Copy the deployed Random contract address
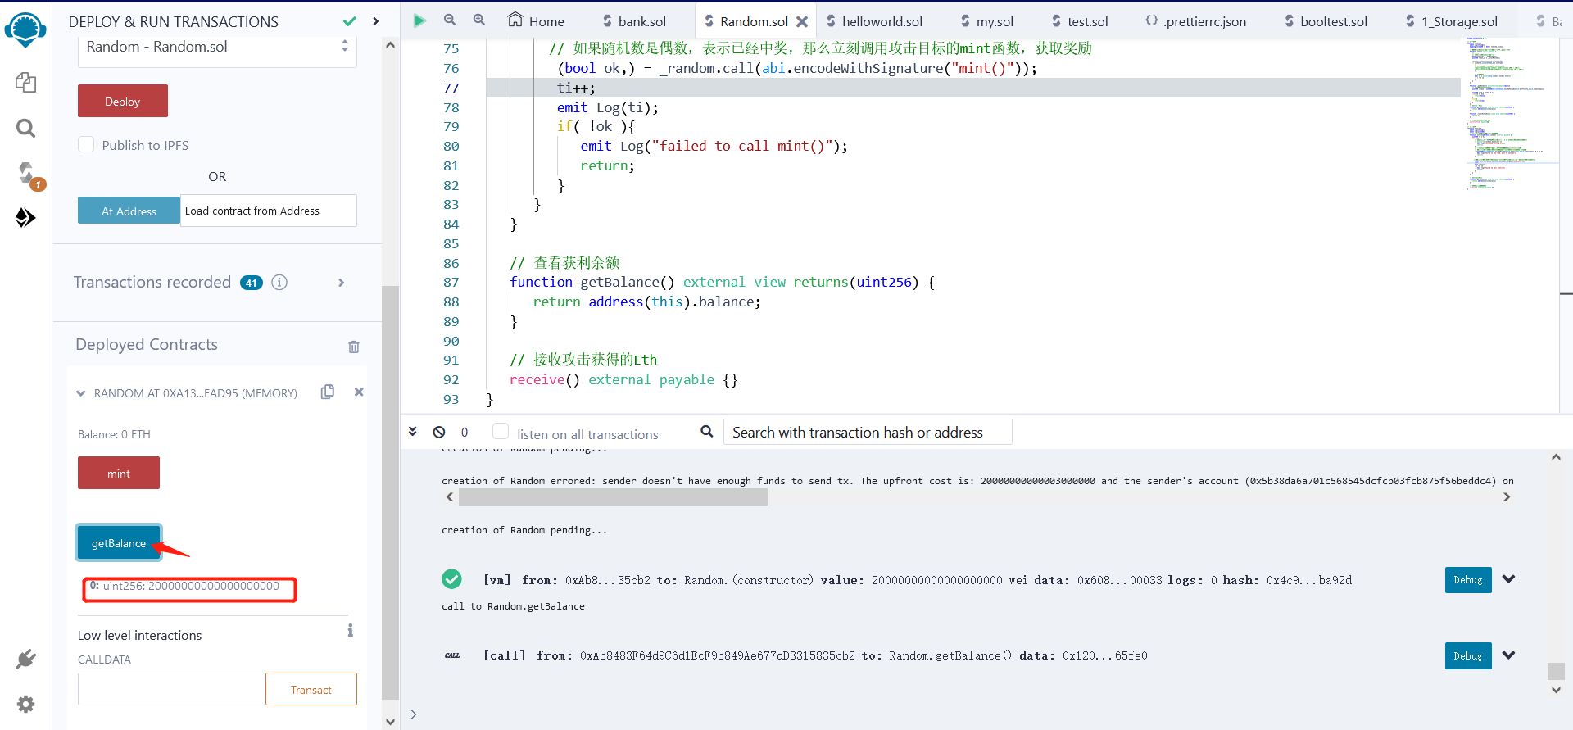 tap(328, 392)
